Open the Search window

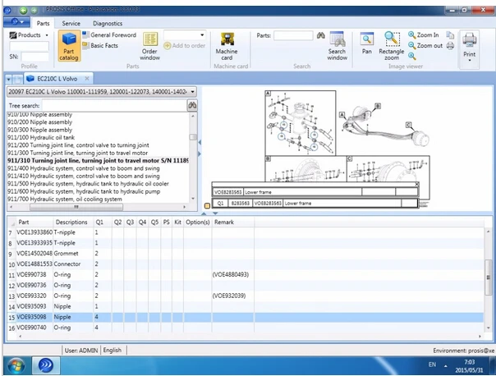pyautogui.click(x=337, y=46)
